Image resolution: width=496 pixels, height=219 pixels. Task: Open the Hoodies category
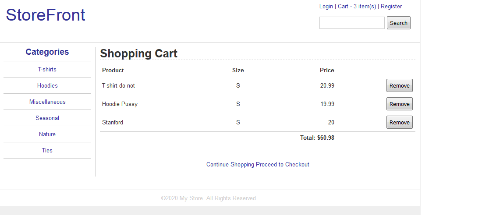click(x=47, y=86)
